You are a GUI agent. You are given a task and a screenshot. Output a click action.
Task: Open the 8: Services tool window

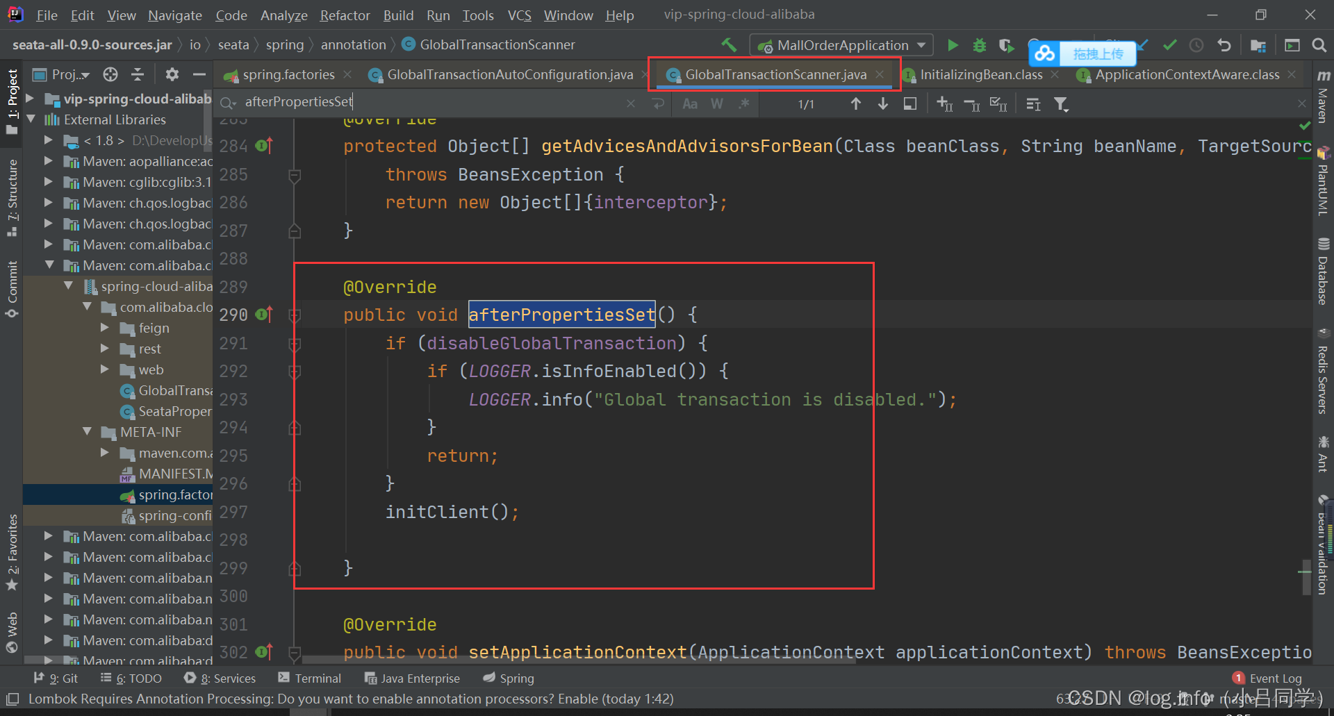pos(220,678)
